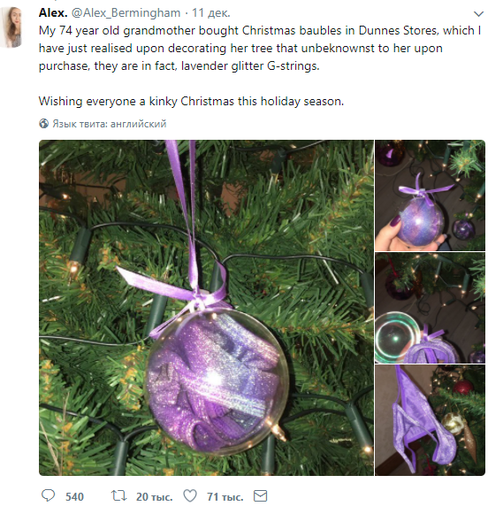488x506 pixels.
Task: Click the tweet text about Dunnes Stores
Action: pyautogui.click(x=260, y=48)
